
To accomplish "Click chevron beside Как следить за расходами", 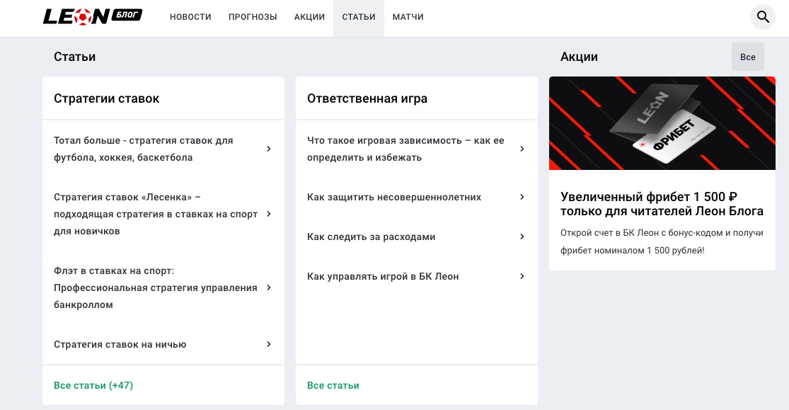I will 522,237.
